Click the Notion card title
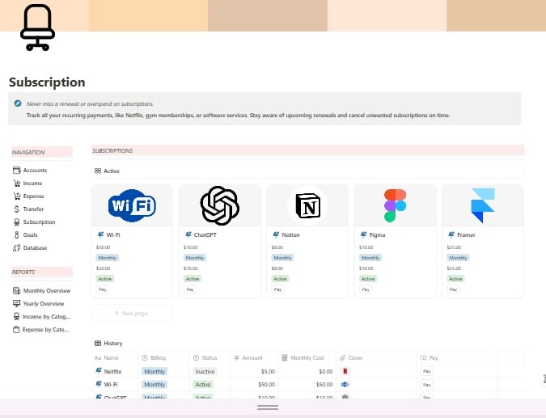 pyautogui.click(x=290, y=235)
